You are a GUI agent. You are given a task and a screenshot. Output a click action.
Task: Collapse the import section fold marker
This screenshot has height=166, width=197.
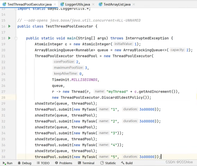tap(16, 9)
